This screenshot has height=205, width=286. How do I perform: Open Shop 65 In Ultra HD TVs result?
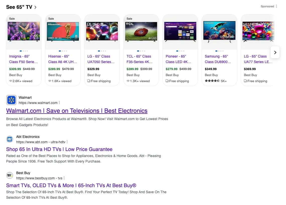tap(59, 149)
